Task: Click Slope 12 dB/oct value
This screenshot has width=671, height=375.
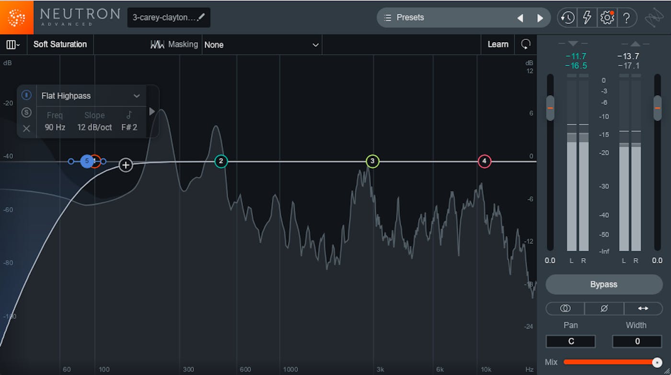Action: pos(94,128)
